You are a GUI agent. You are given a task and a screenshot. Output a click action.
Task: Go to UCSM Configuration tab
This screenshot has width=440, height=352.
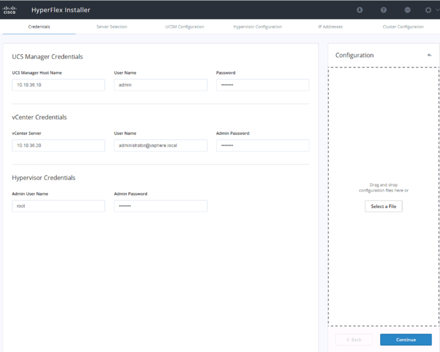185,27
